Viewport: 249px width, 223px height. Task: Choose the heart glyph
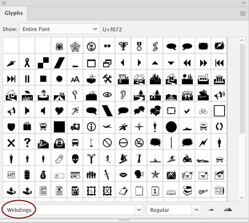(x=59, y=111)
